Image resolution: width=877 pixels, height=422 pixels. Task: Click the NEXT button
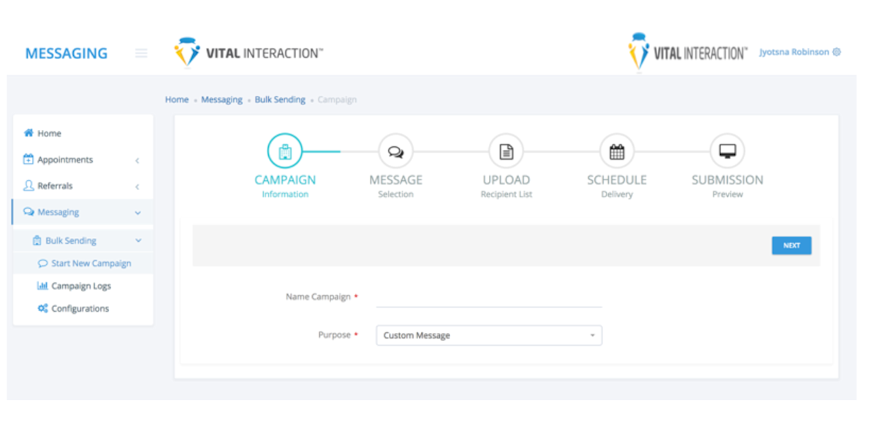tap(791, 245)
